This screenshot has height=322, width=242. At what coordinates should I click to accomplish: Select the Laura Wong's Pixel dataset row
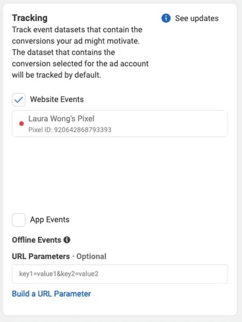pyautogui.click(x=120, y=124)
